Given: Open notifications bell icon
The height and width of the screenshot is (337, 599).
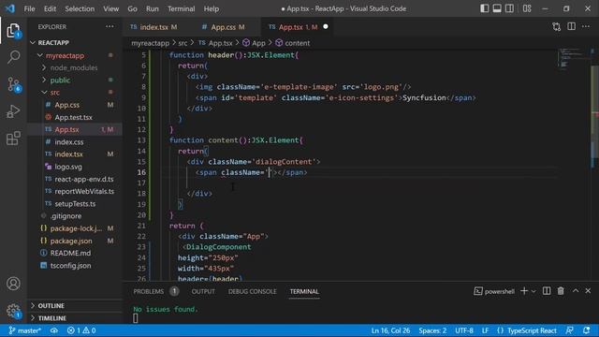Looking at the screenshot, I should pos(587,330).
